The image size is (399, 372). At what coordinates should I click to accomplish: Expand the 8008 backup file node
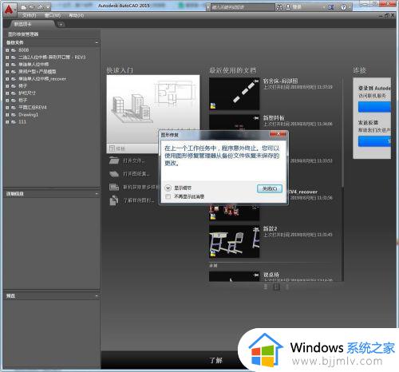7,50
